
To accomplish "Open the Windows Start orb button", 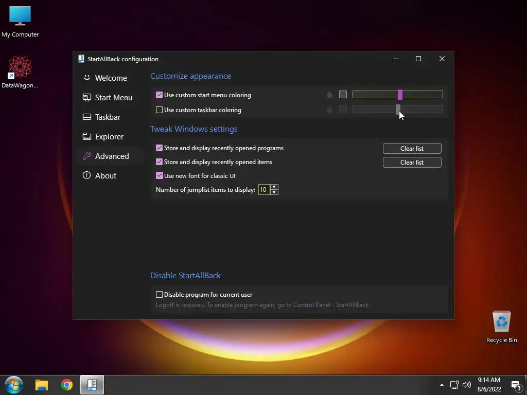I will tap(14, 385).
